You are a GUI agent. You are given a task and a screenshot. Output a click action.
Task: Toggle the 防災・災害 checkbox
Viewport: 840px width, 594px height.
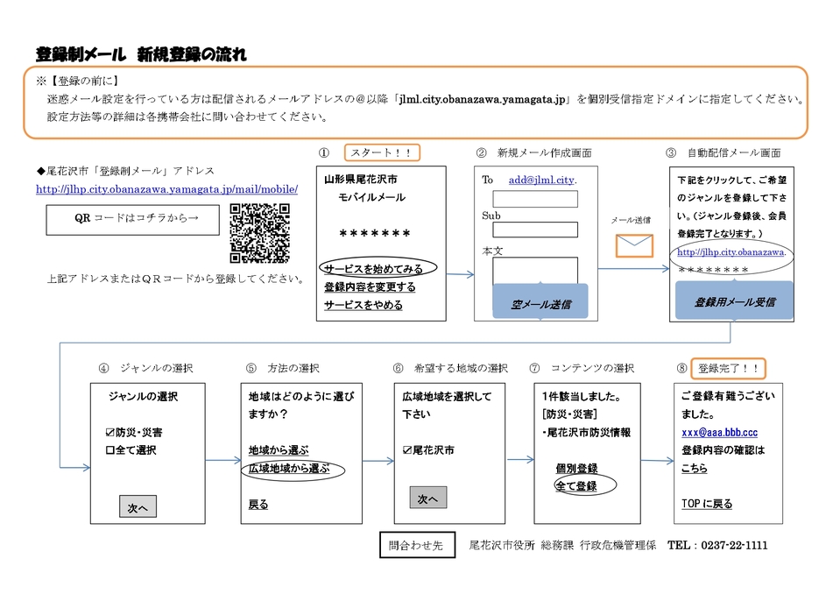pyautogui.click(x=109, y=432)
